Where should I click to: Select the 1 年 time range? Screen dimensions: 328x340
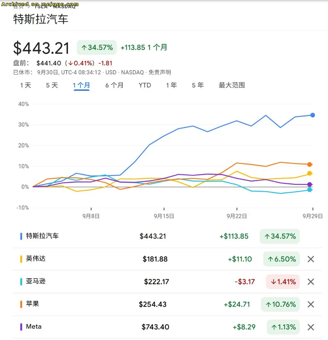click(171, 85)
